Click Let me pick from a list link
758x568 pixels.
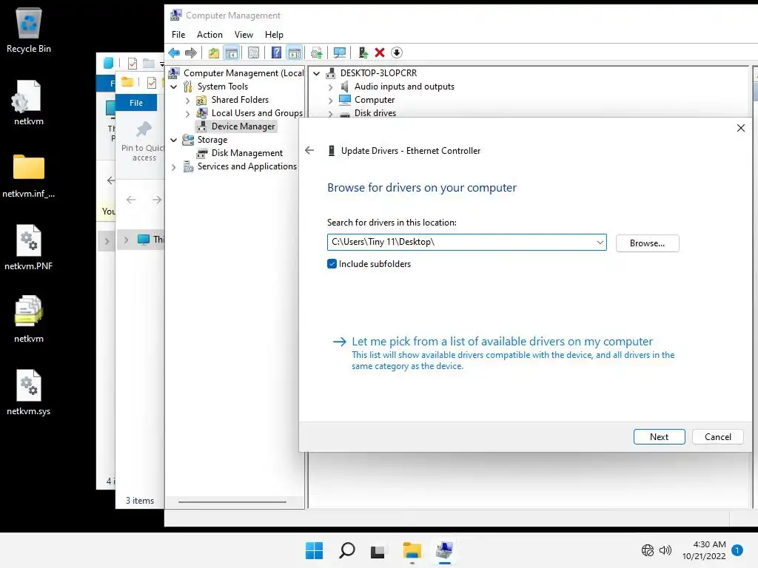coord(502,341)
